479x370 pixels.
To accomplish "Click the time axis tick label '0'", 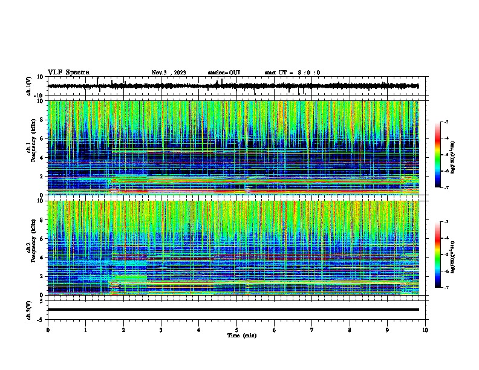I will pyautogui.click(x=48, y=329).
